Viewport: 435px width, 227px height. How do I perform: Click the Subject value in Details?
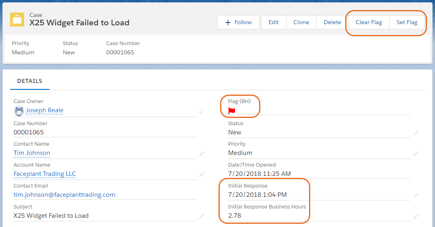tap(51, 216)
